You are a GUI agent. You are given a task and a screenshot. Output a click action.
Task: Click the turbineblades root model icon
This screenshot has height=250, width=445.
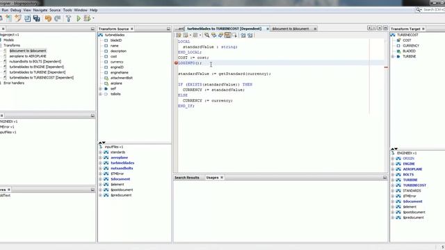100,35
